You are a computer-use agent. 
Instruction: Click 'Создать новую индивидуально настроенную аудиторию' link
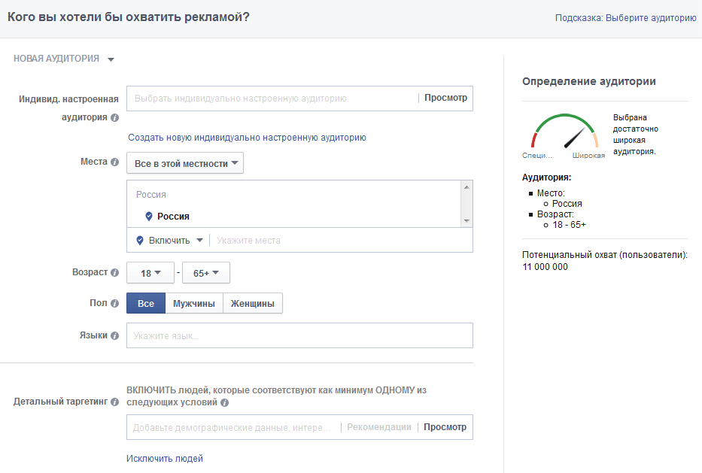click(247, 138)
